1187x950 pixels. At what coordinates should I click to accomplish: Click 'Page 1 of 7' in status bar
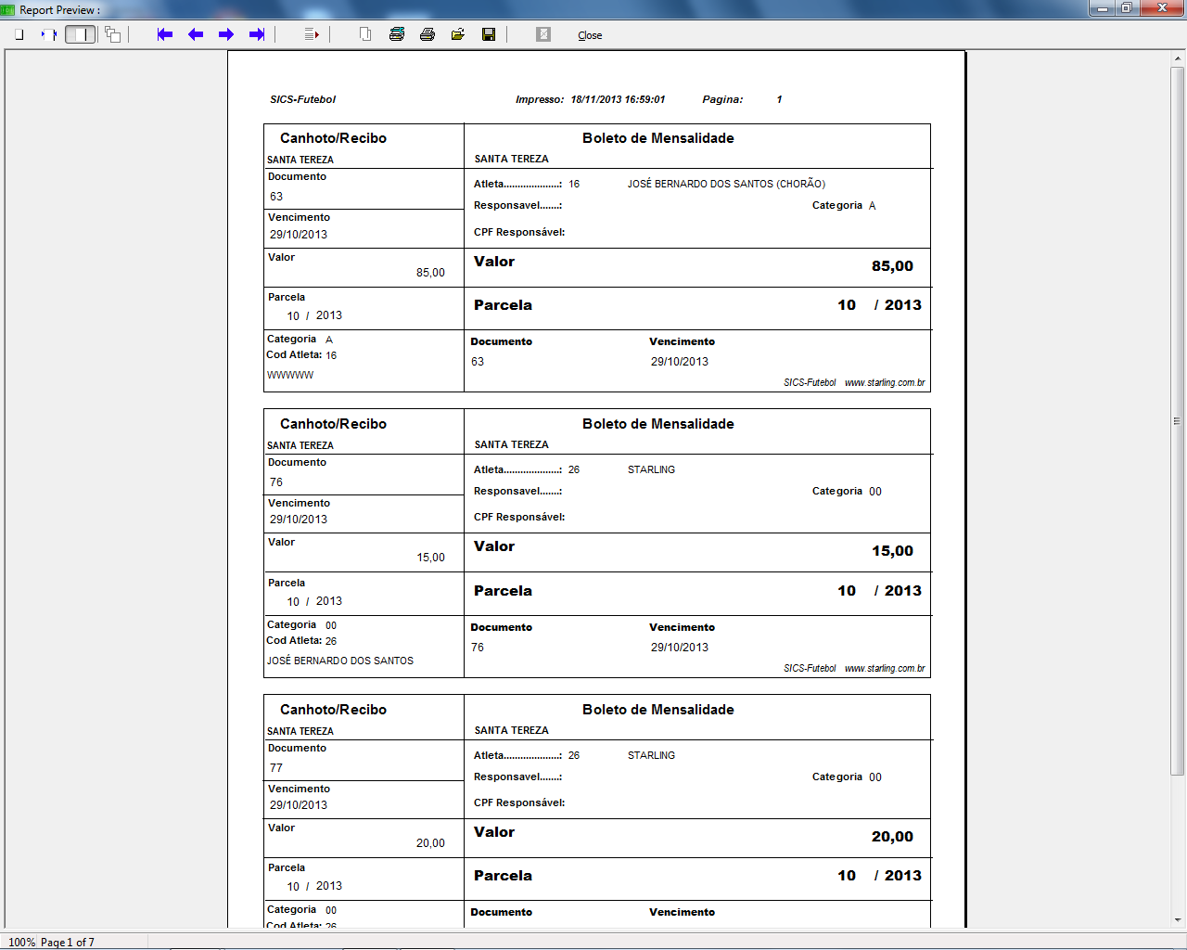[68, 943]
